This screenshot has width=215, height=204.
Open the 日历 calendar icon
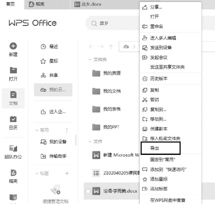tap(13, 119)
